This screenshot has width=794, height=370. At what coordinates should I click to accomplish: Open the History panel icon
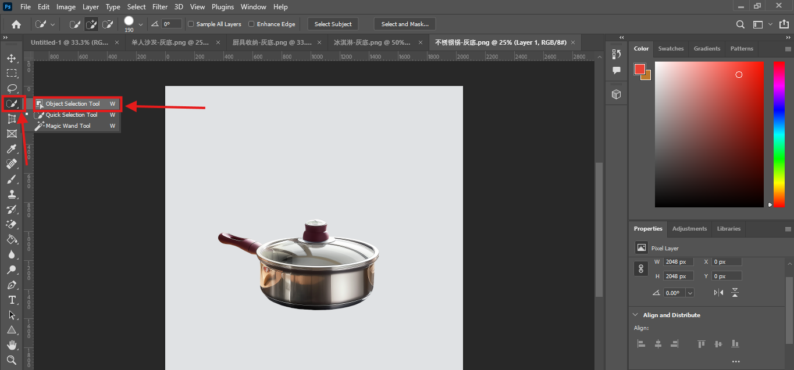617,53
